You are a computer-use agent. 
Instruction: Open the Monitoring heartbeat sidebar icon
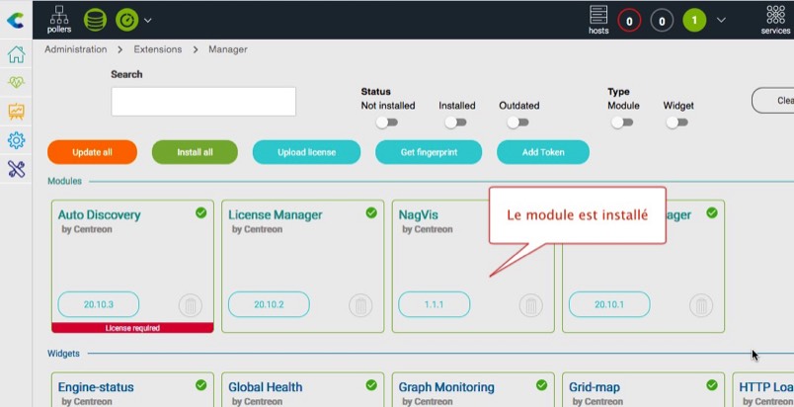click(16, 83)
